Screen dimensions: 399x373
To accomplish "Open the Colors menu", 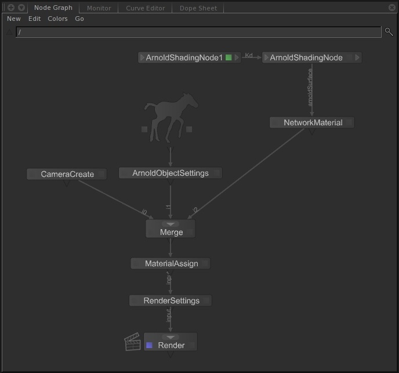I will point(57,19).
